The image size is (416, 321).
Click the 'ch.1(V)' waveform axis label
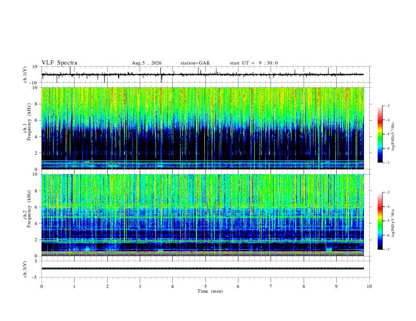pos(25,74)
